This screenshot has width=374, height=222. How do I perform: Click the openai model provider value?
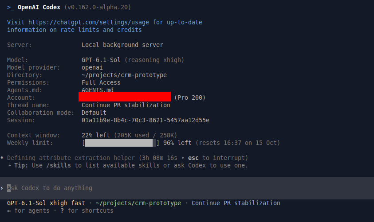point(92,68)
